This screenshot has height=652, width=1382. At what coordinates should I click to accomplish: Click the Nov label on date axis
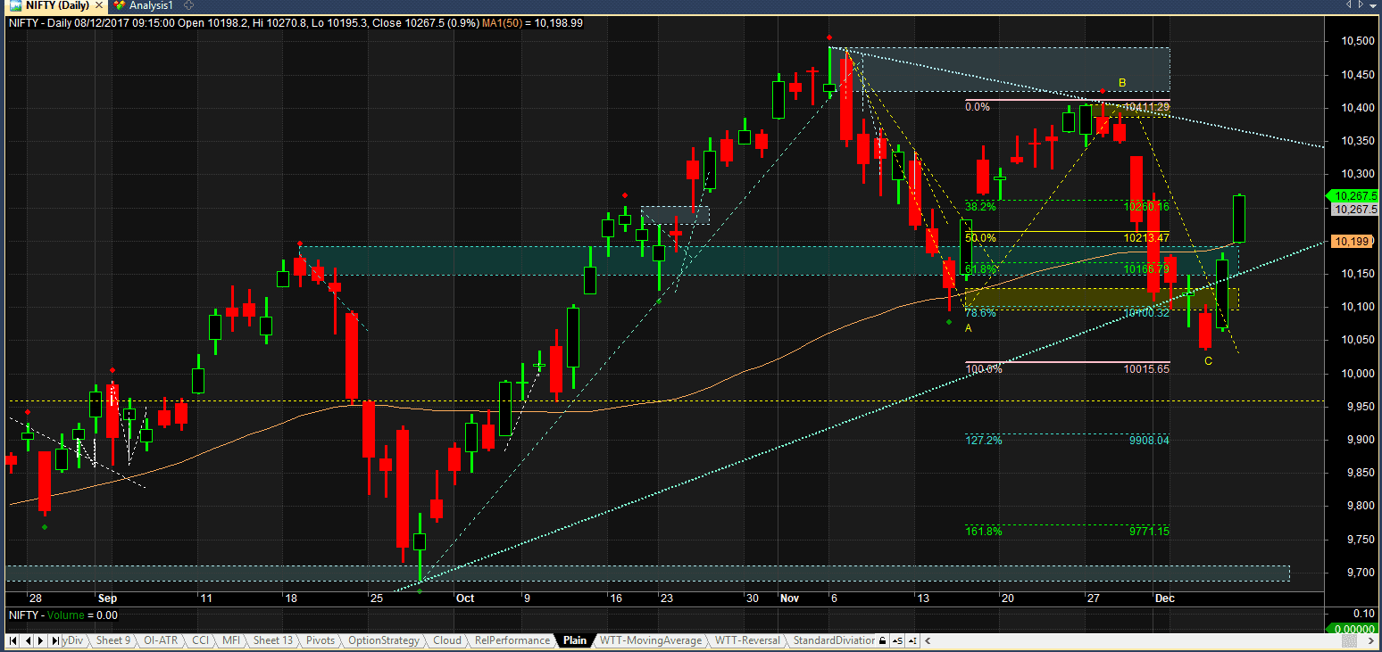click(789, 598)
